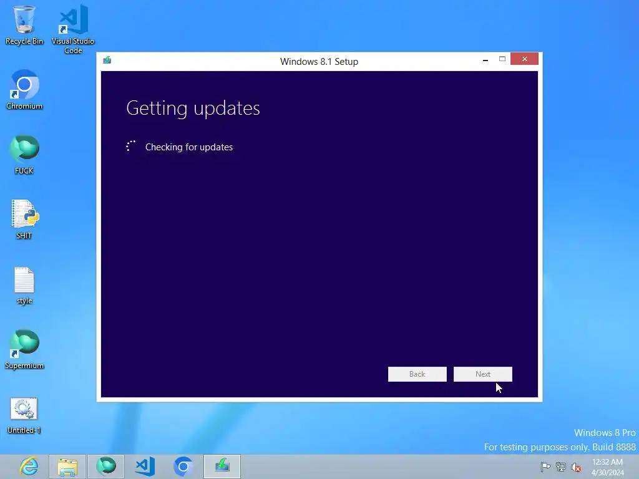Switch to Visual Studio Code in taskbar

coord(145,467)
